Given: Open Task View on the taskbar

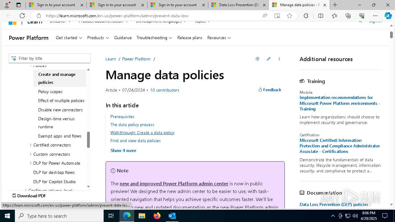Looking at the screenshot, I should pyautogui.click(x=111, y=216).
